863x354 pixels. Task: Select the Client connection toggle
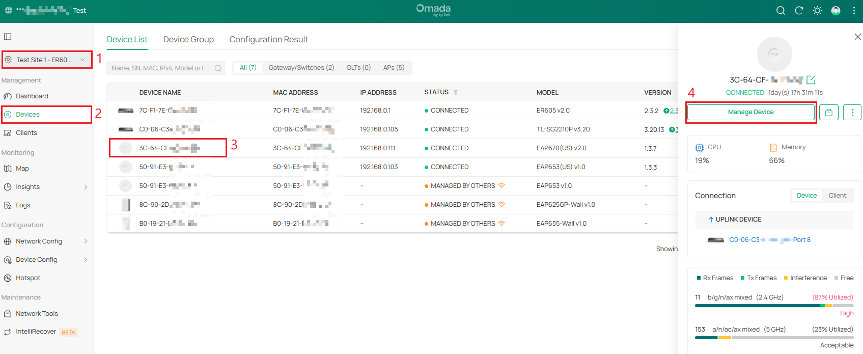pyautogui.click(x=837, y=196)
